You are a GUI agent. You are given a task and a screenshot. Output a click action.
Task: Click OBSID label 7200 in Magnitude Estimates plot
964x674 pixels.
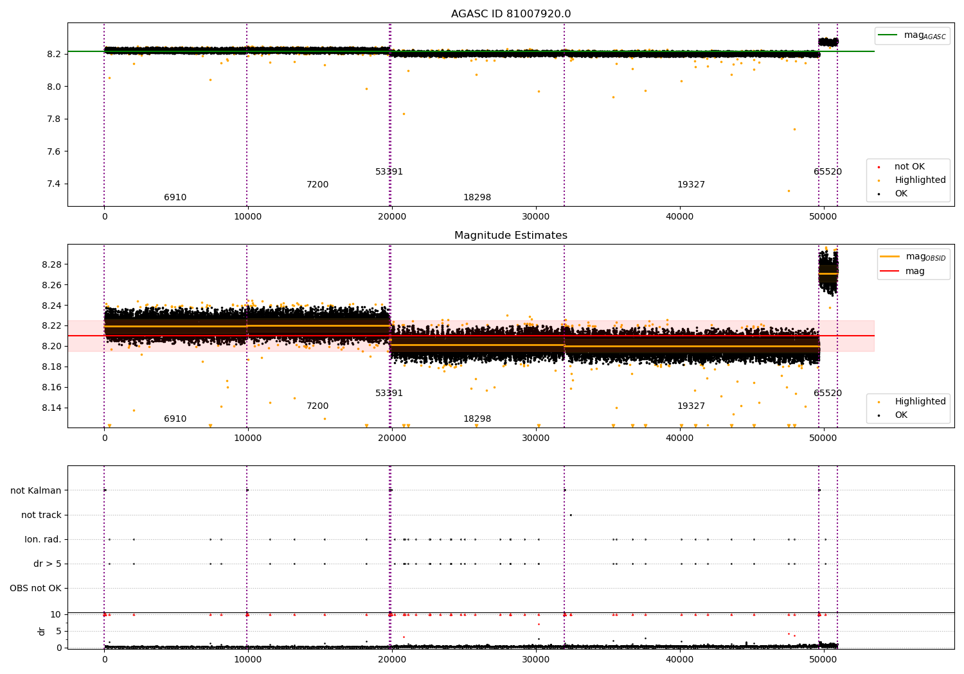pyautogui.click(x=317, y=406)
